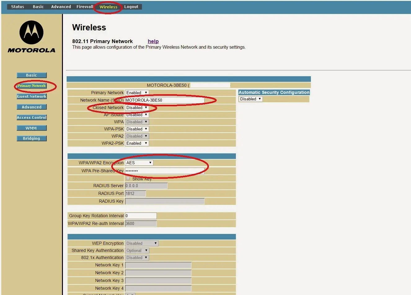Viewport: 411px width, 295px height.
Task: Click the Network Key 2 field
Action: point(158,273)
